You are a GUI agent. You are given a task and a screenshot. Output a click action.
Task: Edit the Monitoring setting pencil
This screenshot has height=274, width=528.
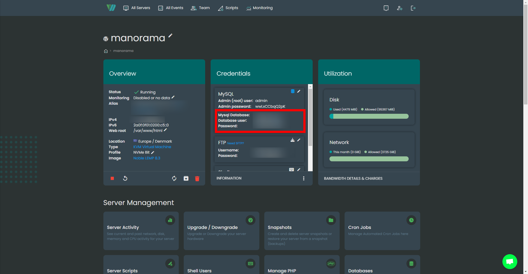(x=173, y=97)
